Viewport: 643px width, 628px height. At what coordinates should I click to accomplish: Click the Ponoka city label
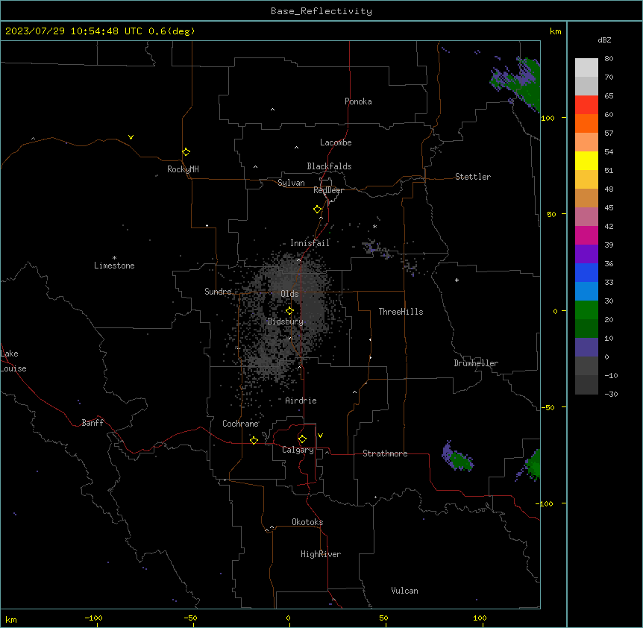[x=358, y=101]
